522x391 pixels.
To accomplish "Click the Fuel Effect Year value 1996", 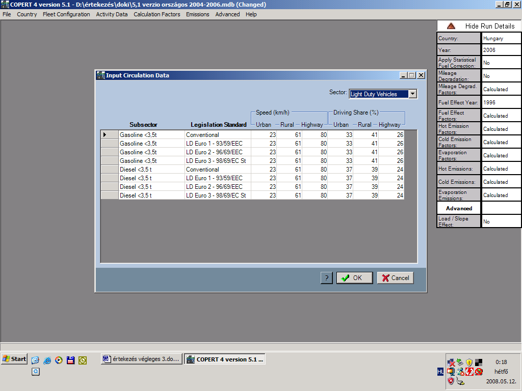I will click(501, 102).
